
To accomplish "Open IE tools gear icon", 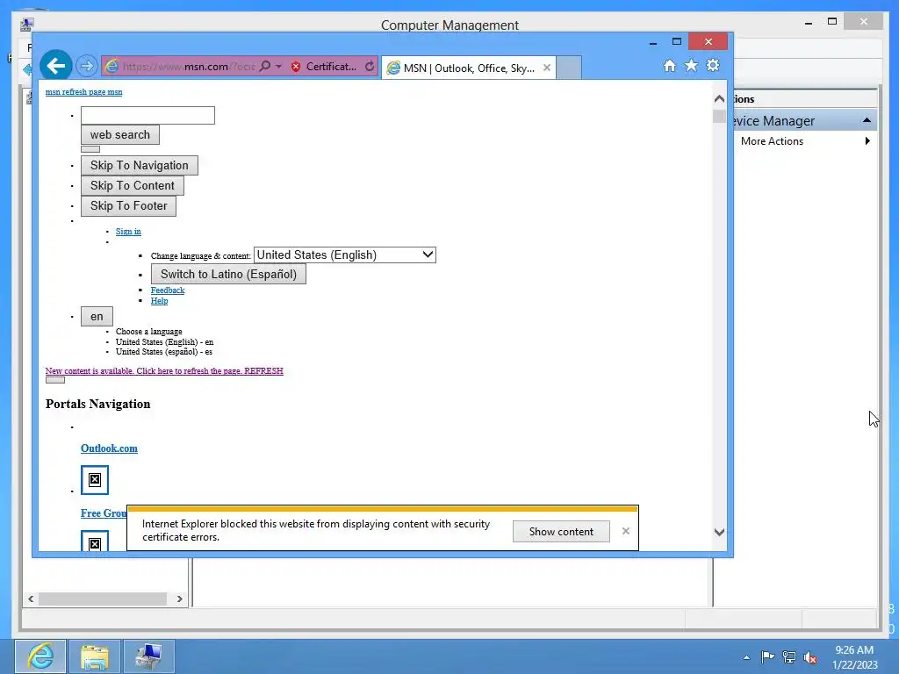I will pyautogui.click(x=713, y=66).
